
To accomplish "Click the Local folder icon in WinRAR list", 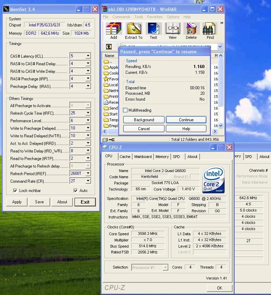I will (106, 85).
